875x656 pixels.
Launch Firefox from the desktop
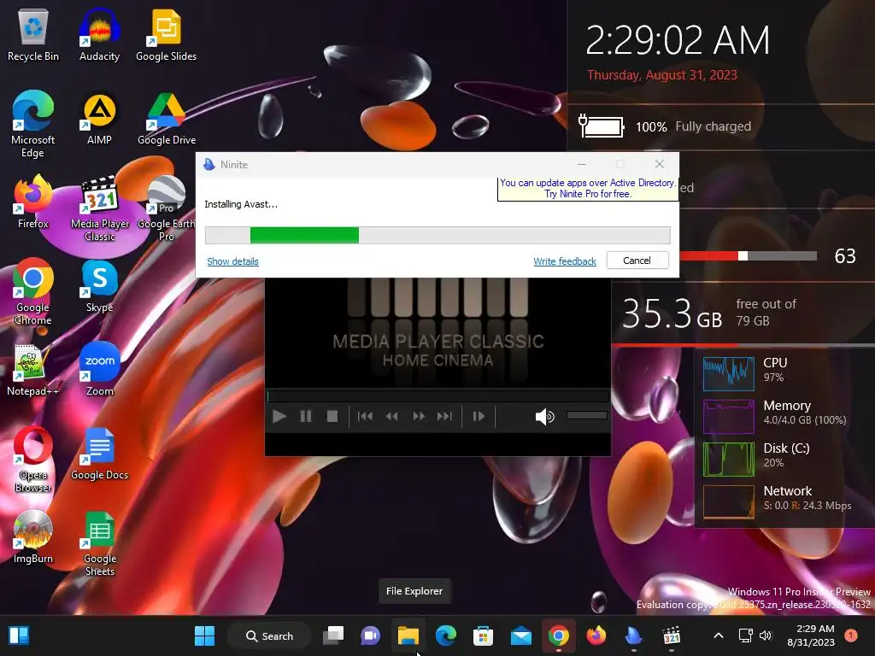tap(33, 202)
